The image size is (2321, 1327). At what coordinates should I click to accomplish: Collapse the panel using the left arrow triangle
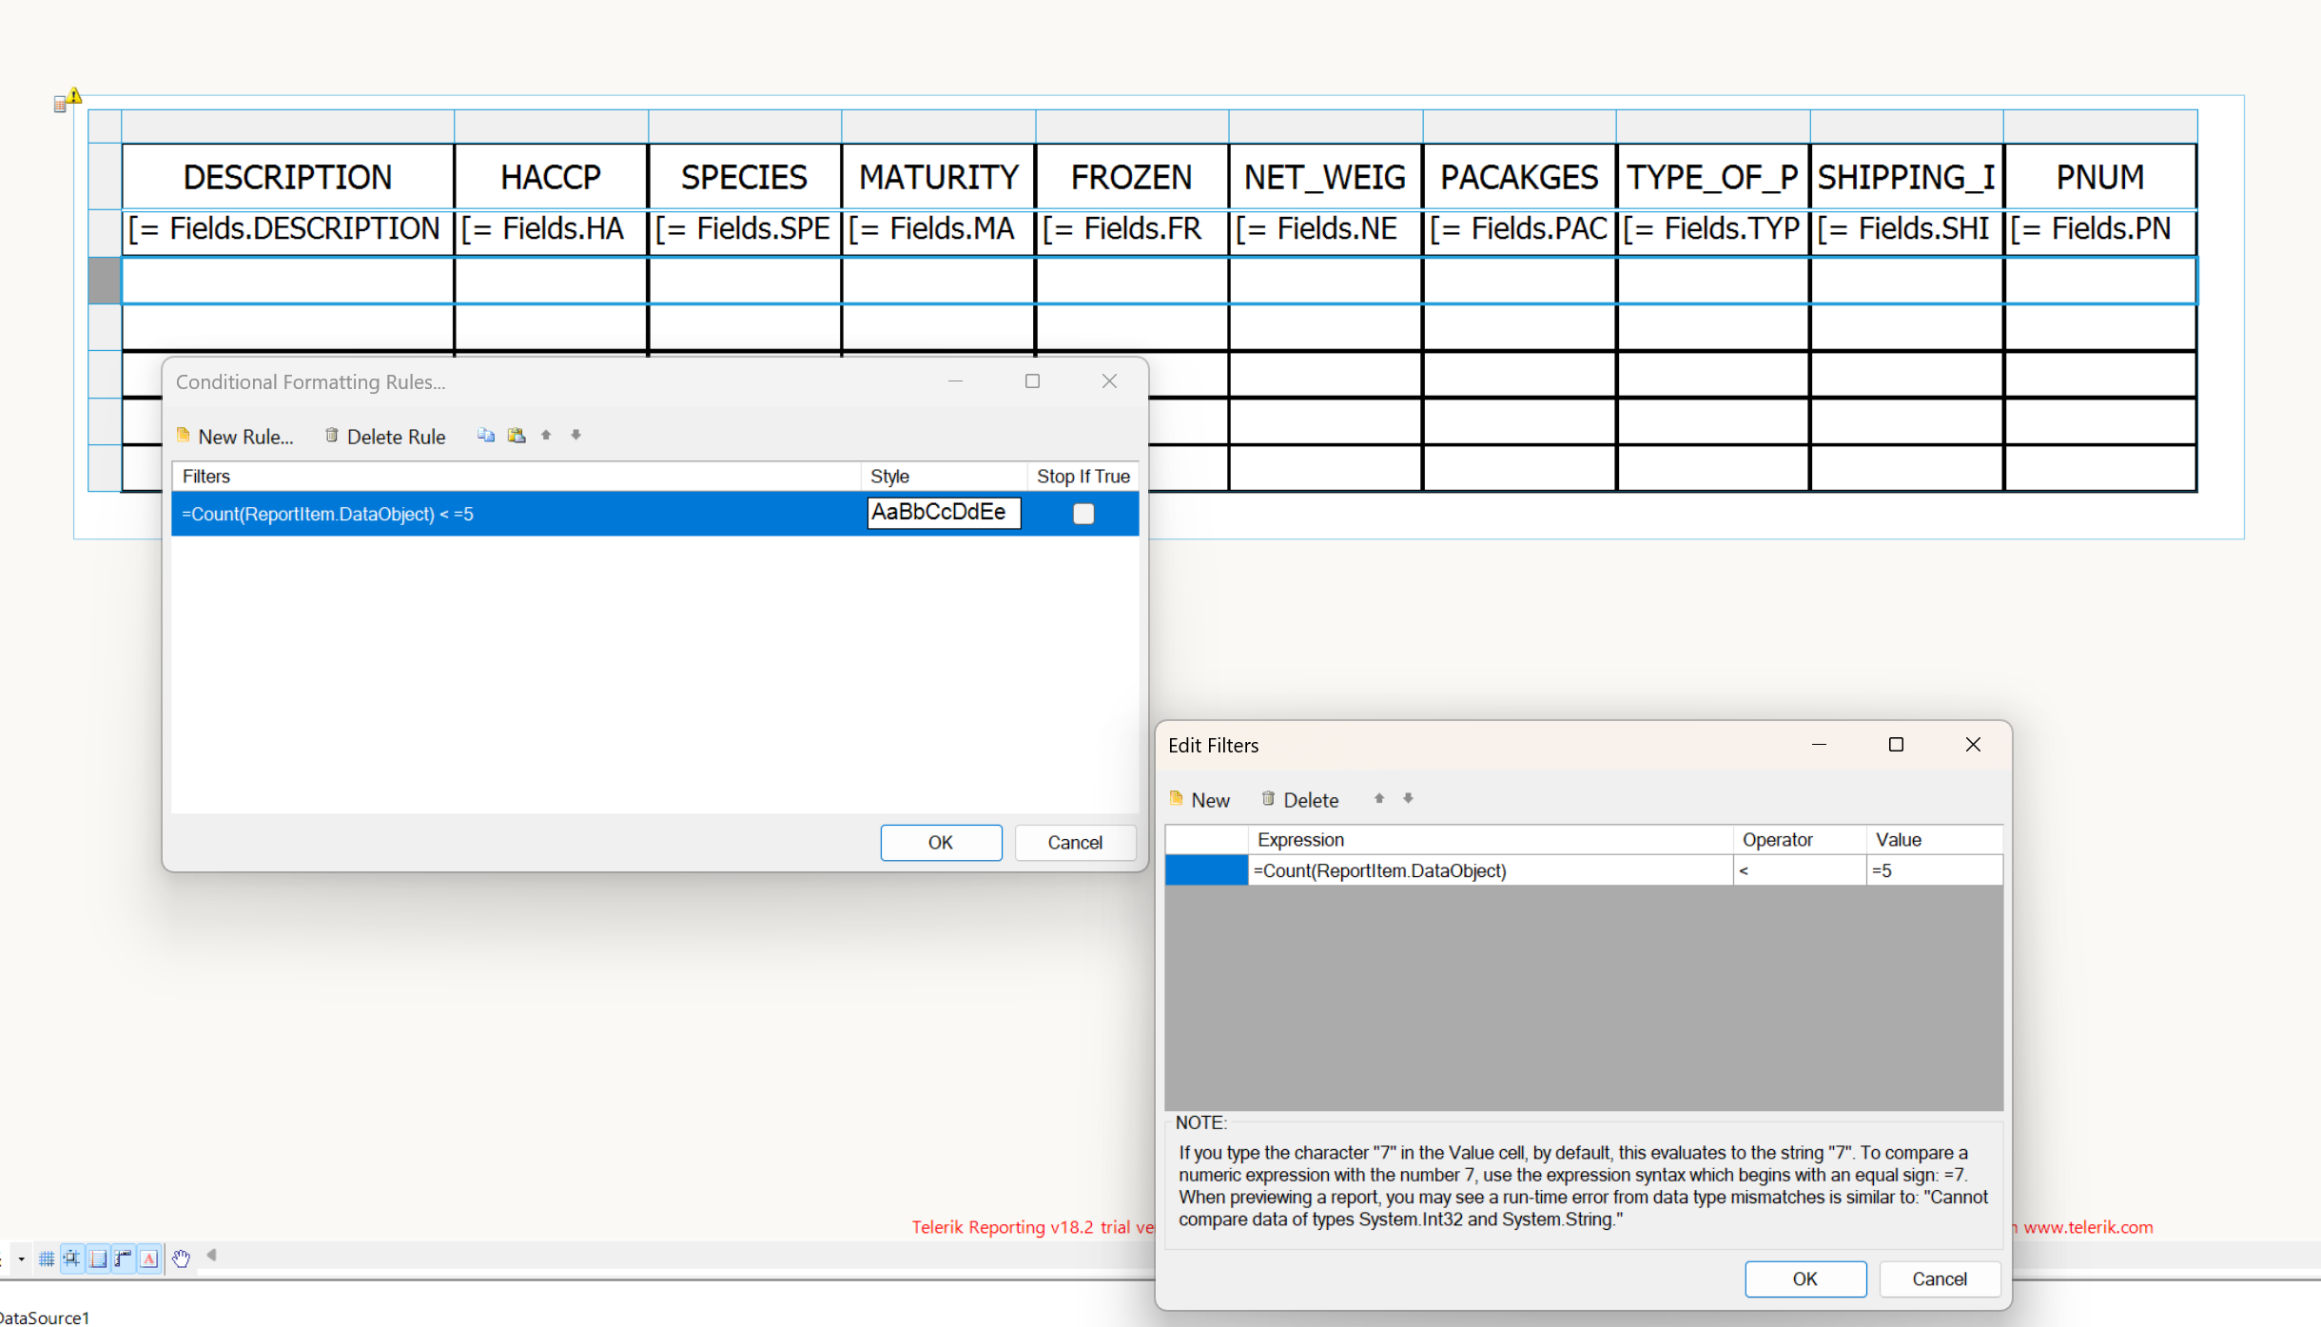pyautogui.click(x=209, y=1256)
